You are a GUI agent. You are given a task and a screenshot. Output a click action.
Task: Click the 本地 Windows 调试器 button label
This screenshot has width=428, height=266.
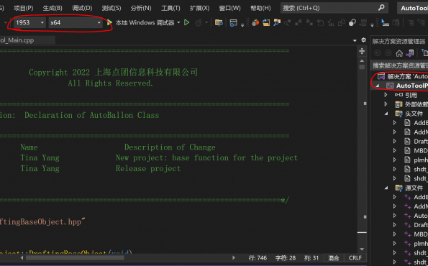[145, 22]
